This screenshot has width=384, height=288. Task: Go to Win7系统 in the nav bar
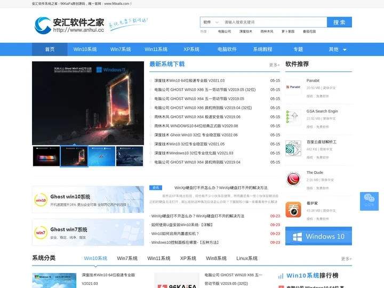pos(121,49)
